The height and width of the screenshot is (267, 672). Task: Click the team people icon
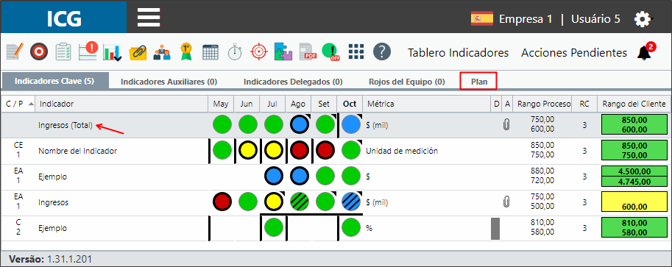[x=162, y=52]
